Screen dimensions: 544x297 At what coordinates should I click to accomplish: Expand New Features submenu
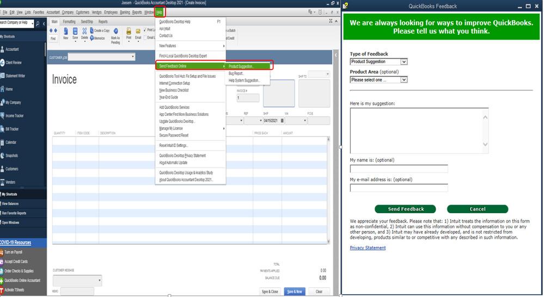[190, 46]
